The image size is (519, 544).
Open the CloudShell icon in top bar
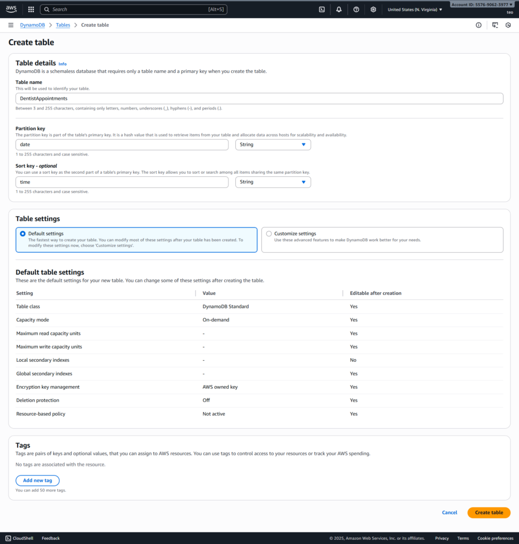point(321,9)
